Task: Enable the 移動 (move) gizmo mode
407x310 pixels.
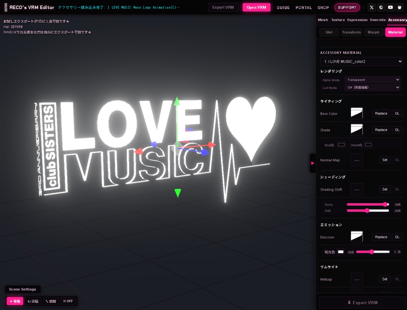Action: [x=15, y=301]
